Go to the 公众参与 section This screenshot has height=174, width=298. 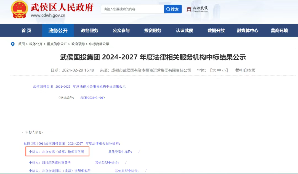pyautogui.click(x=121, y=31)
